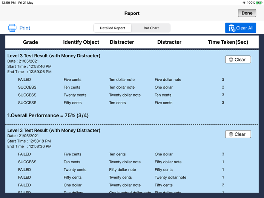Click 'End Time : 12:59:06 PM' text

[x=29, y=72]
